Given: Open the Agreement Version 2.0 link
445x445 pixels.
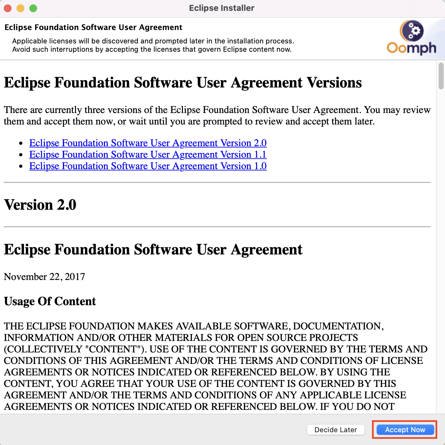Looking at the screenshot, I should (x=148, y=143).
